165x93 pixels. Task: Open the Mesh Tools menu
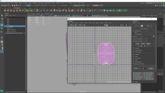point(41,3)
